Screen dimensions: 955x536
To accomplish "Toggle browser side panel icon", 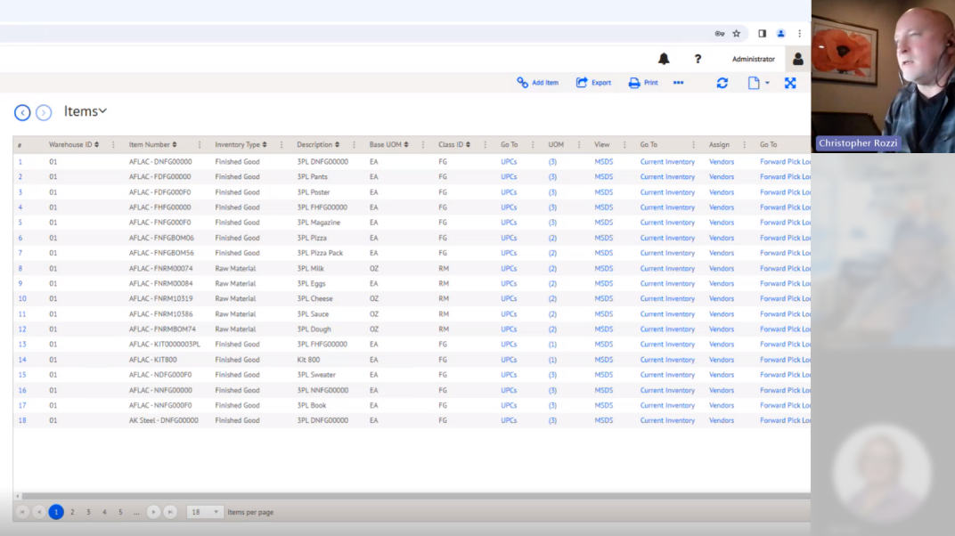I will tap(762, 34).
